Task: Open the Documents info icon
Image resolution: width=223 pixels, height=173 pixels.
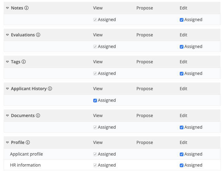Action: coord(38,116)
